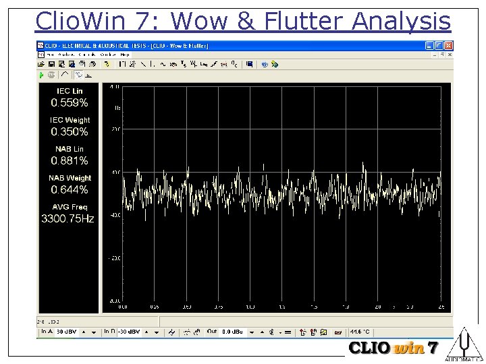Open the Ts parameters tool
The width and height of the screenshot is (486, 364).
pyautogui.click(x=184, y=65)
